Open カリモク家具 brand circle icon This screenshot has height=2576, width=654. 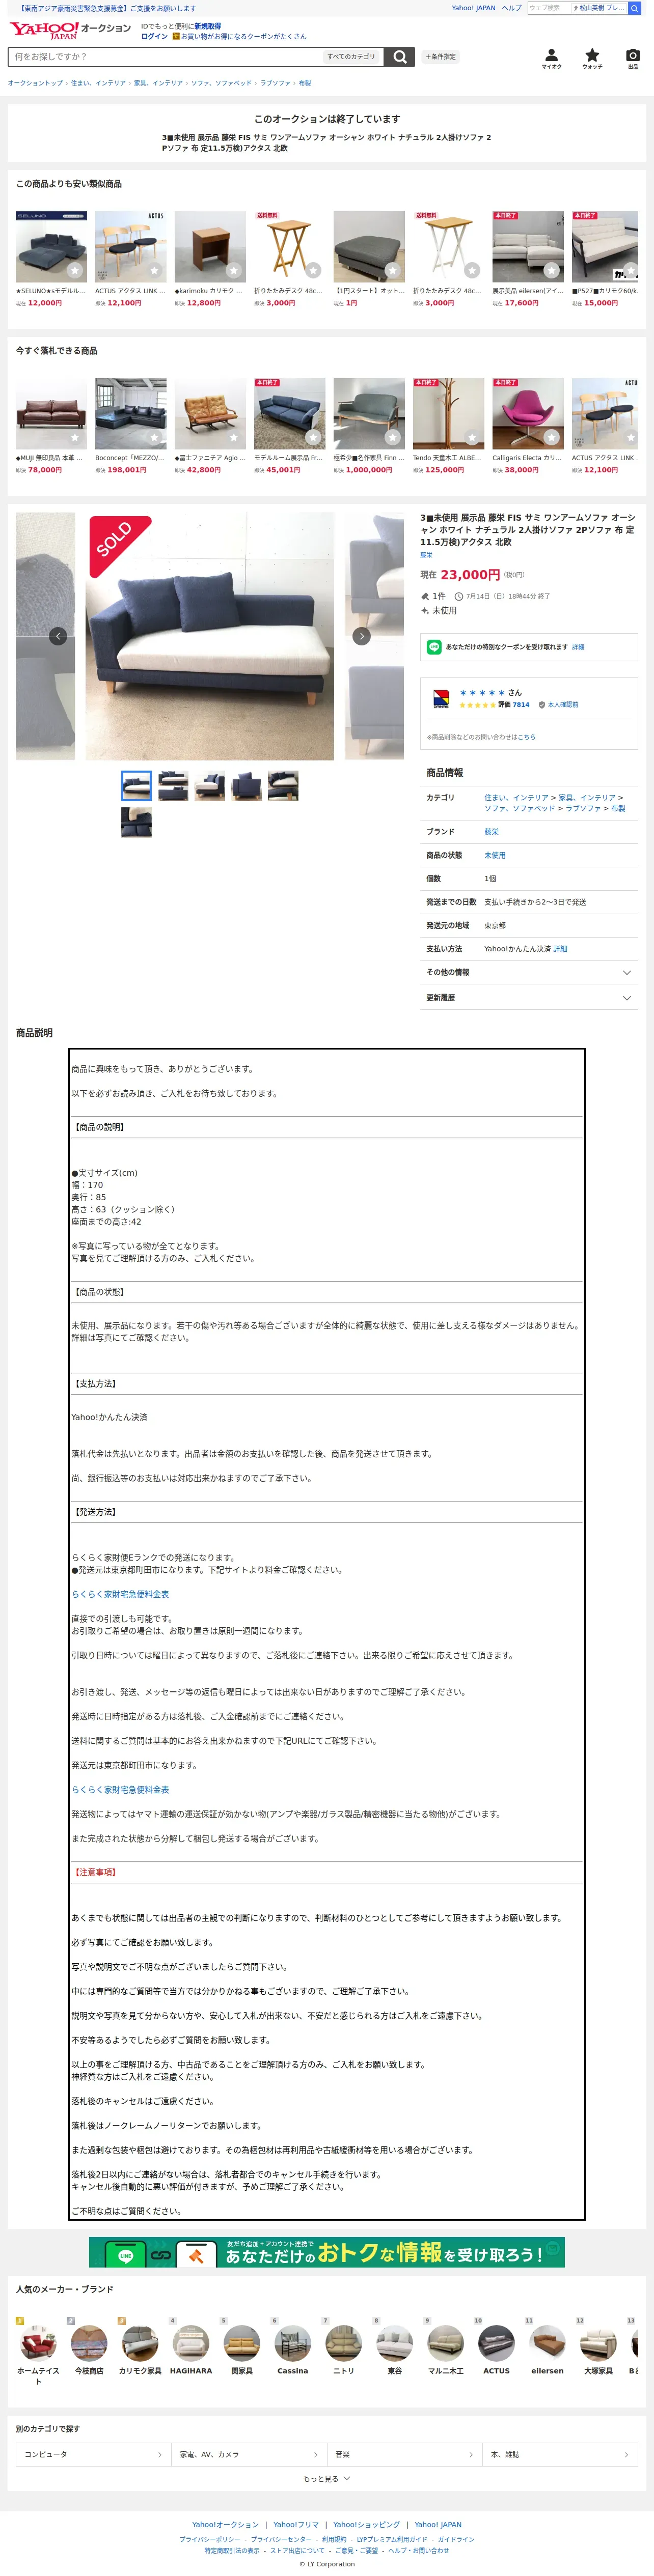click(140, 2343)
